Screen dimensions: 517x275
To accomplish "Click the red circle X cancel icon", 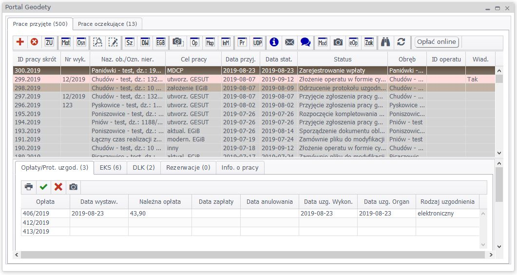I will pos(34,42).
